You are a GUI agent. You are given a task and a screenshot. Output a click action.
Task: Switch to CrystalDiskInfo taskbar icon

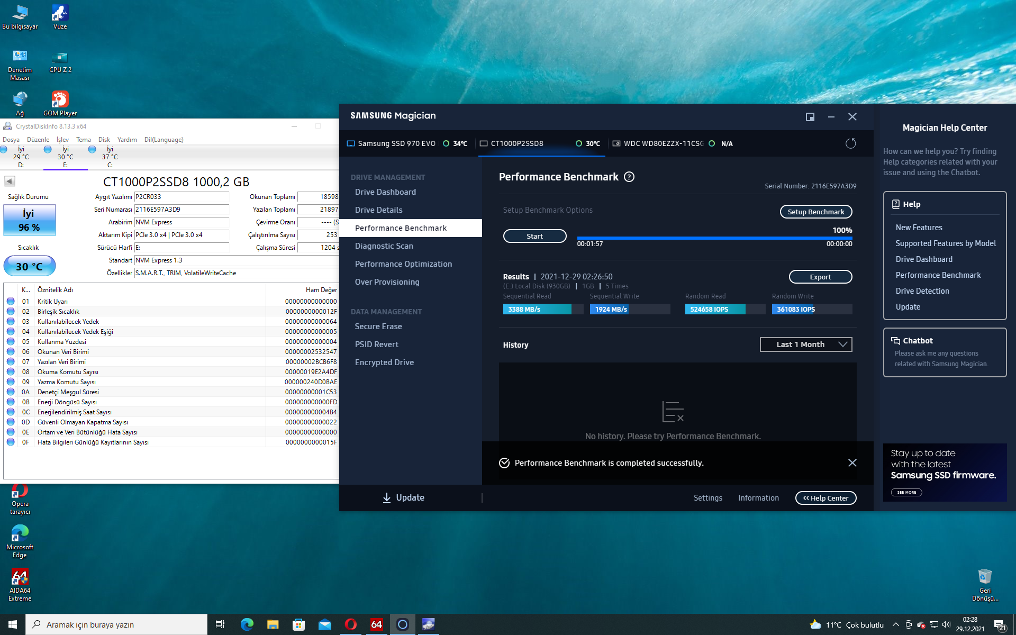pos(428,624)
